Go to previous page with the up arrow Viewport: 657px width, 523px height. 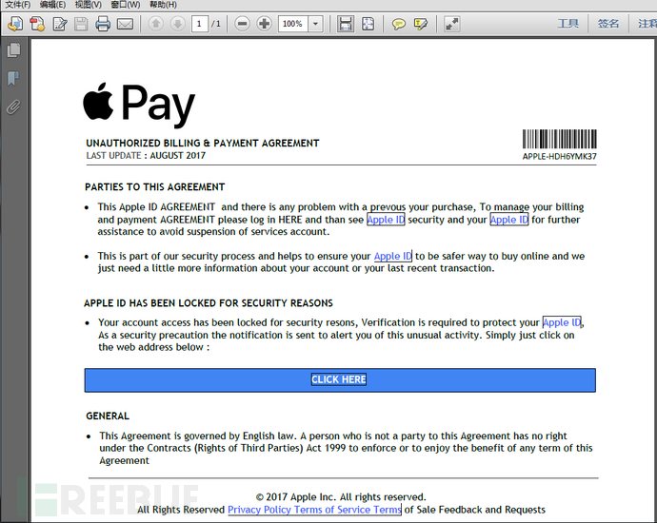[x=156, y=24]
